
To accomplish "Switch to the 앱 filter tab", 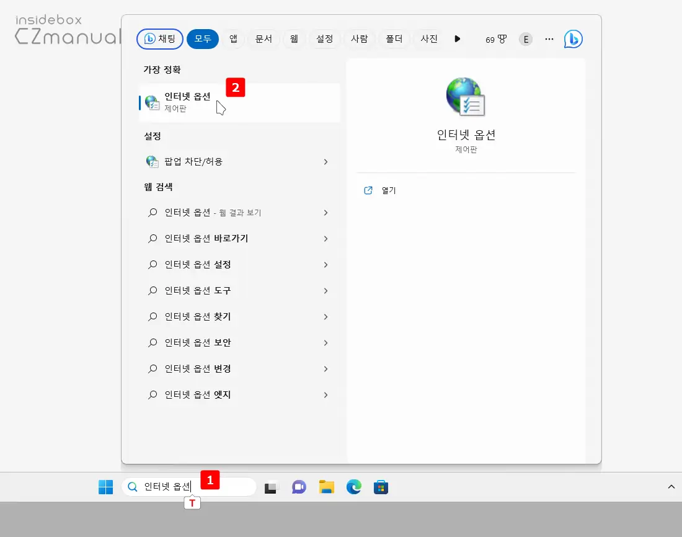I will 232,38.
